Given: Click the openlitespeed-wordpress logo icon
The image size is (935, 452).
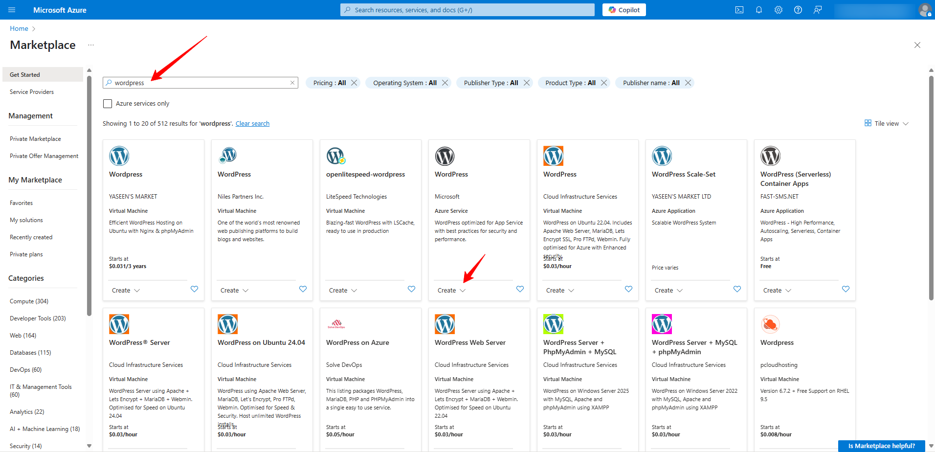Looking at the screenshot, I should (336, 156).
